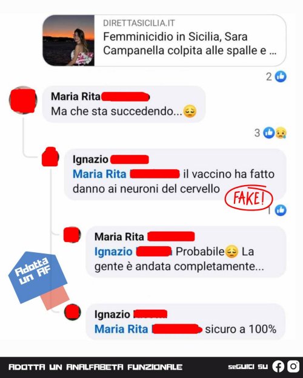This screenshot has height=378, width=303.
Task: Open the Facebook icon in footer
Action: point(278,367)
